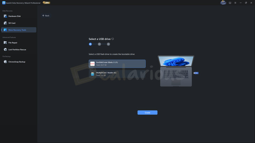Restore down the EaseUS window
The image size is (255, 143).
click(x=246, y=3)
